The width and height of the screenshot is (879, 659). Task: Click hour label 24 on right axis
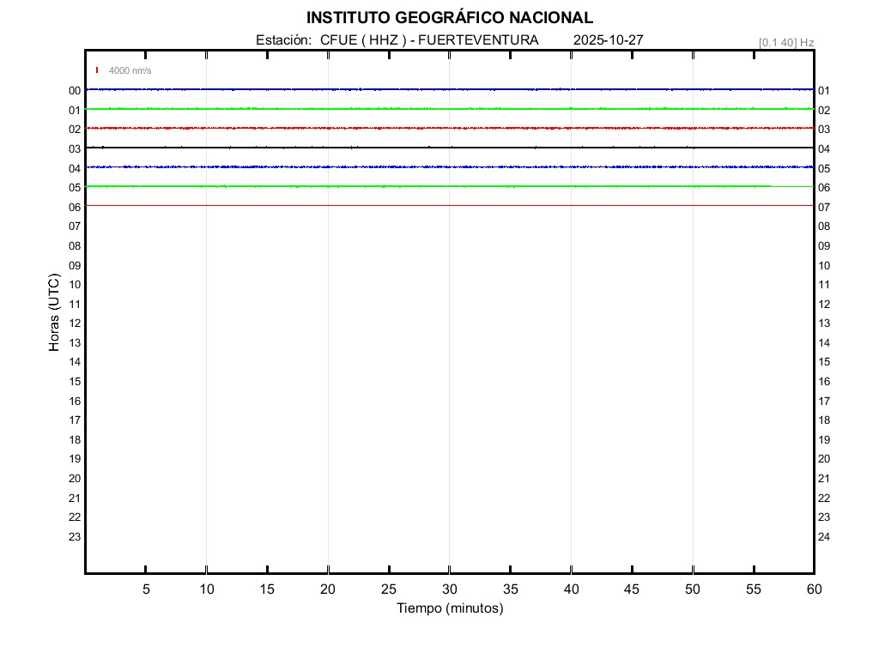coord(824,537)
